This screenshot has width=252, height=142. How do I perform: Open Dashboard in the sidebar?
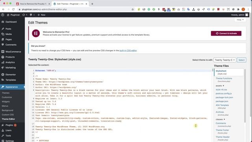pyautogui.click(x=11, y=22)
